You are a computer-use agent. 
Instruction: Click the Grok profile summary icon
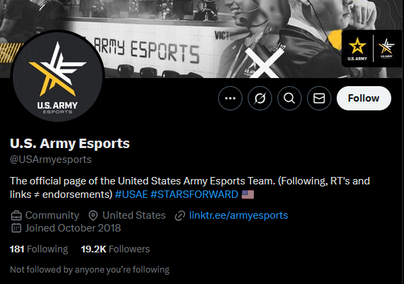click(x=260, y=98)
